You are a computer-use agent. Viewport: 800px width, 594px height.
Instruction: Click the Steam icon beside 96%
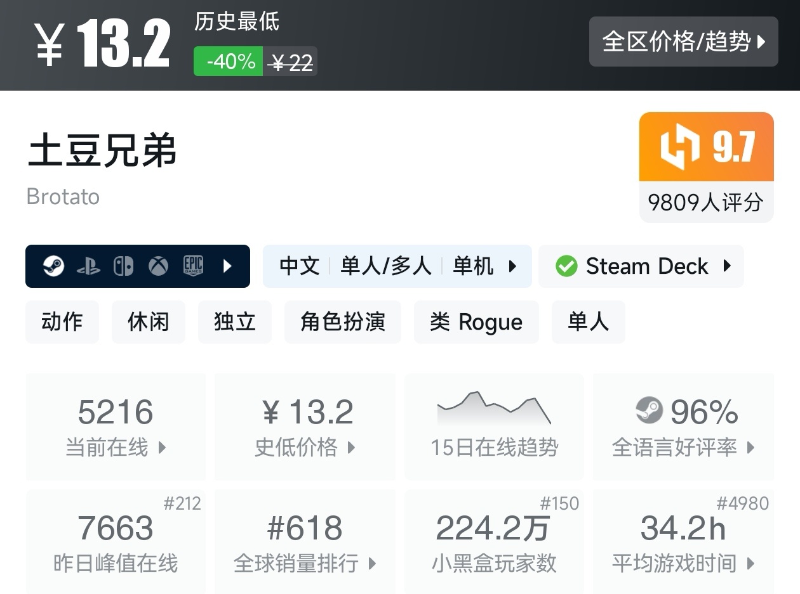pyautogui.click(x=649, y=411)
